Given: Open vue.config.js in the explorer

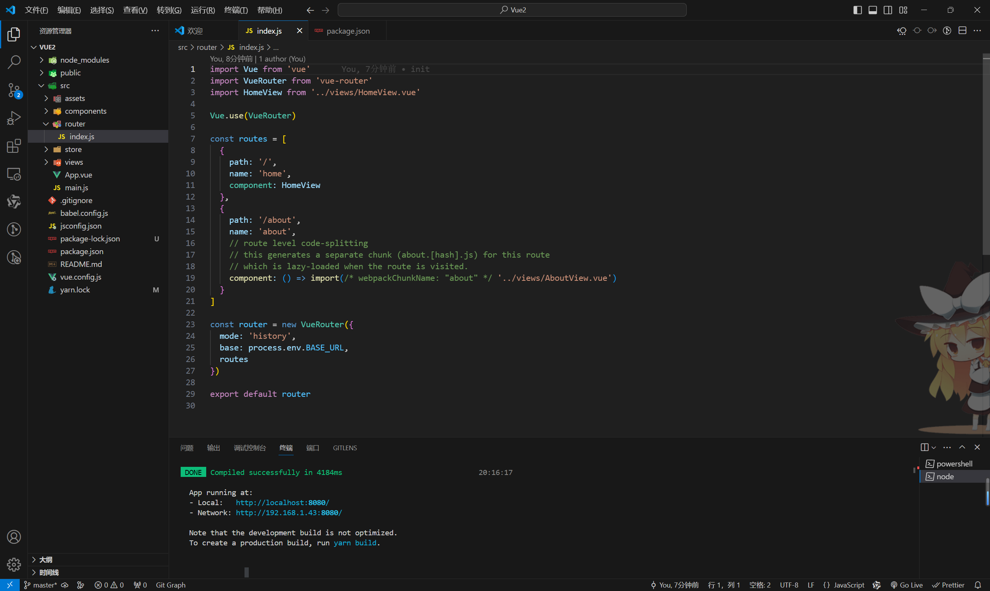Looking at the screenshot, I should [x=98, y=277].
